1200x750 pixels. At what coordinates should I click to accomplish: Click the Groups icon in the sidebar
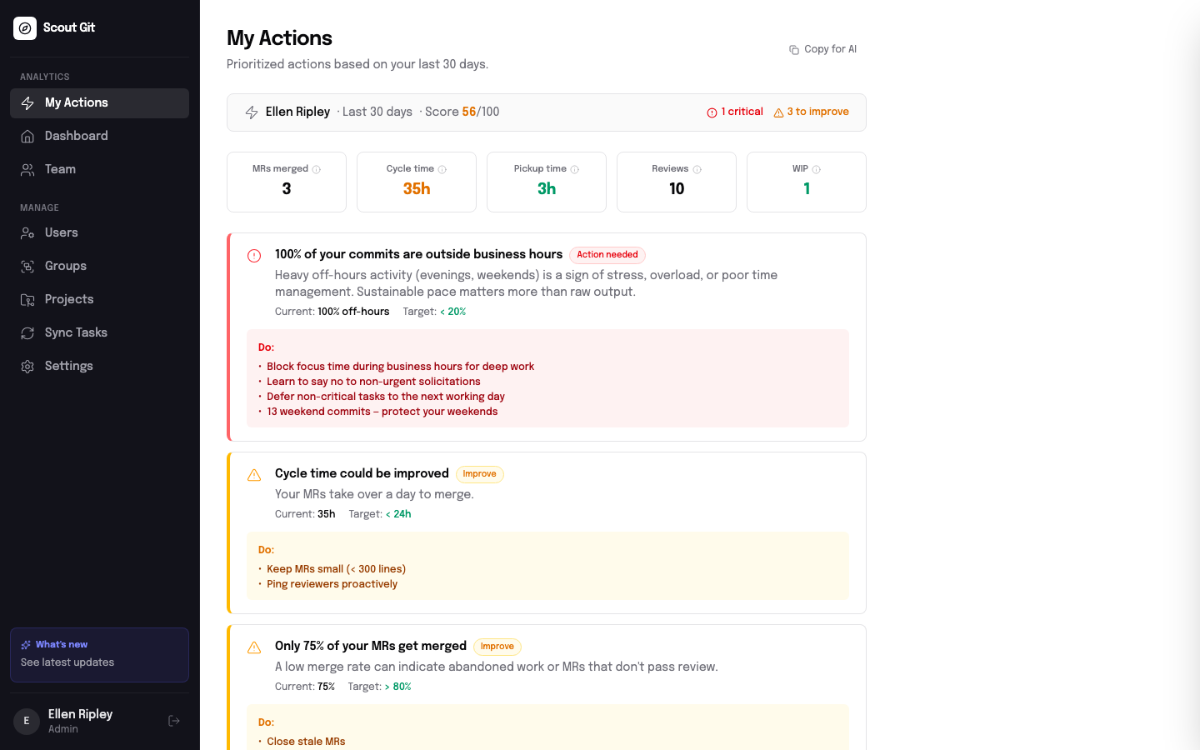tap(27, 266)
